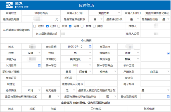The image size is (171, 112).
Task: Expand the 民族 dropdown showing 汉族
Action: pos(32,53)
